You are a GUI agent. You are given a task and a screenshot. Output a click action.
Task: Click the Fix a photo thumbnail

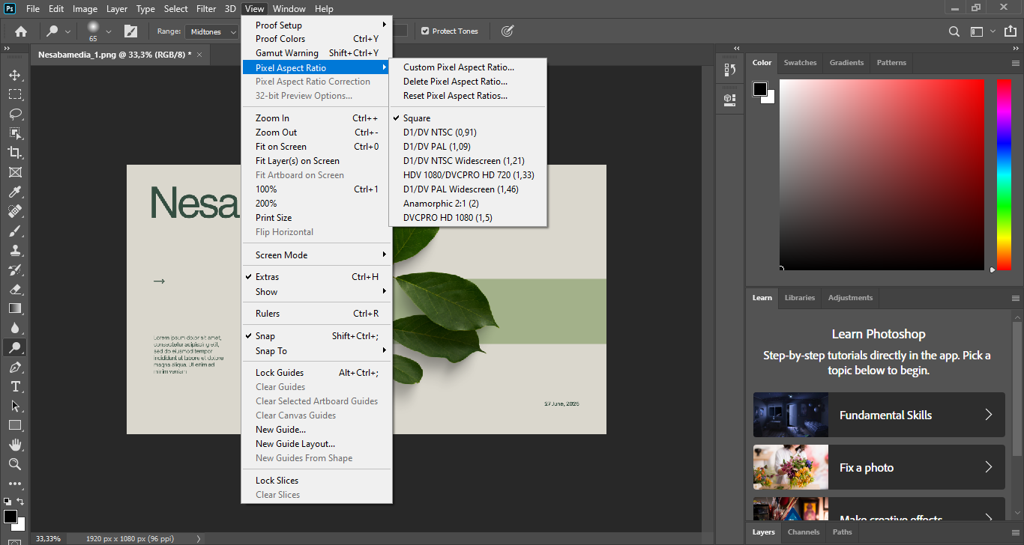pyautogui.click(x=791, y=467)
